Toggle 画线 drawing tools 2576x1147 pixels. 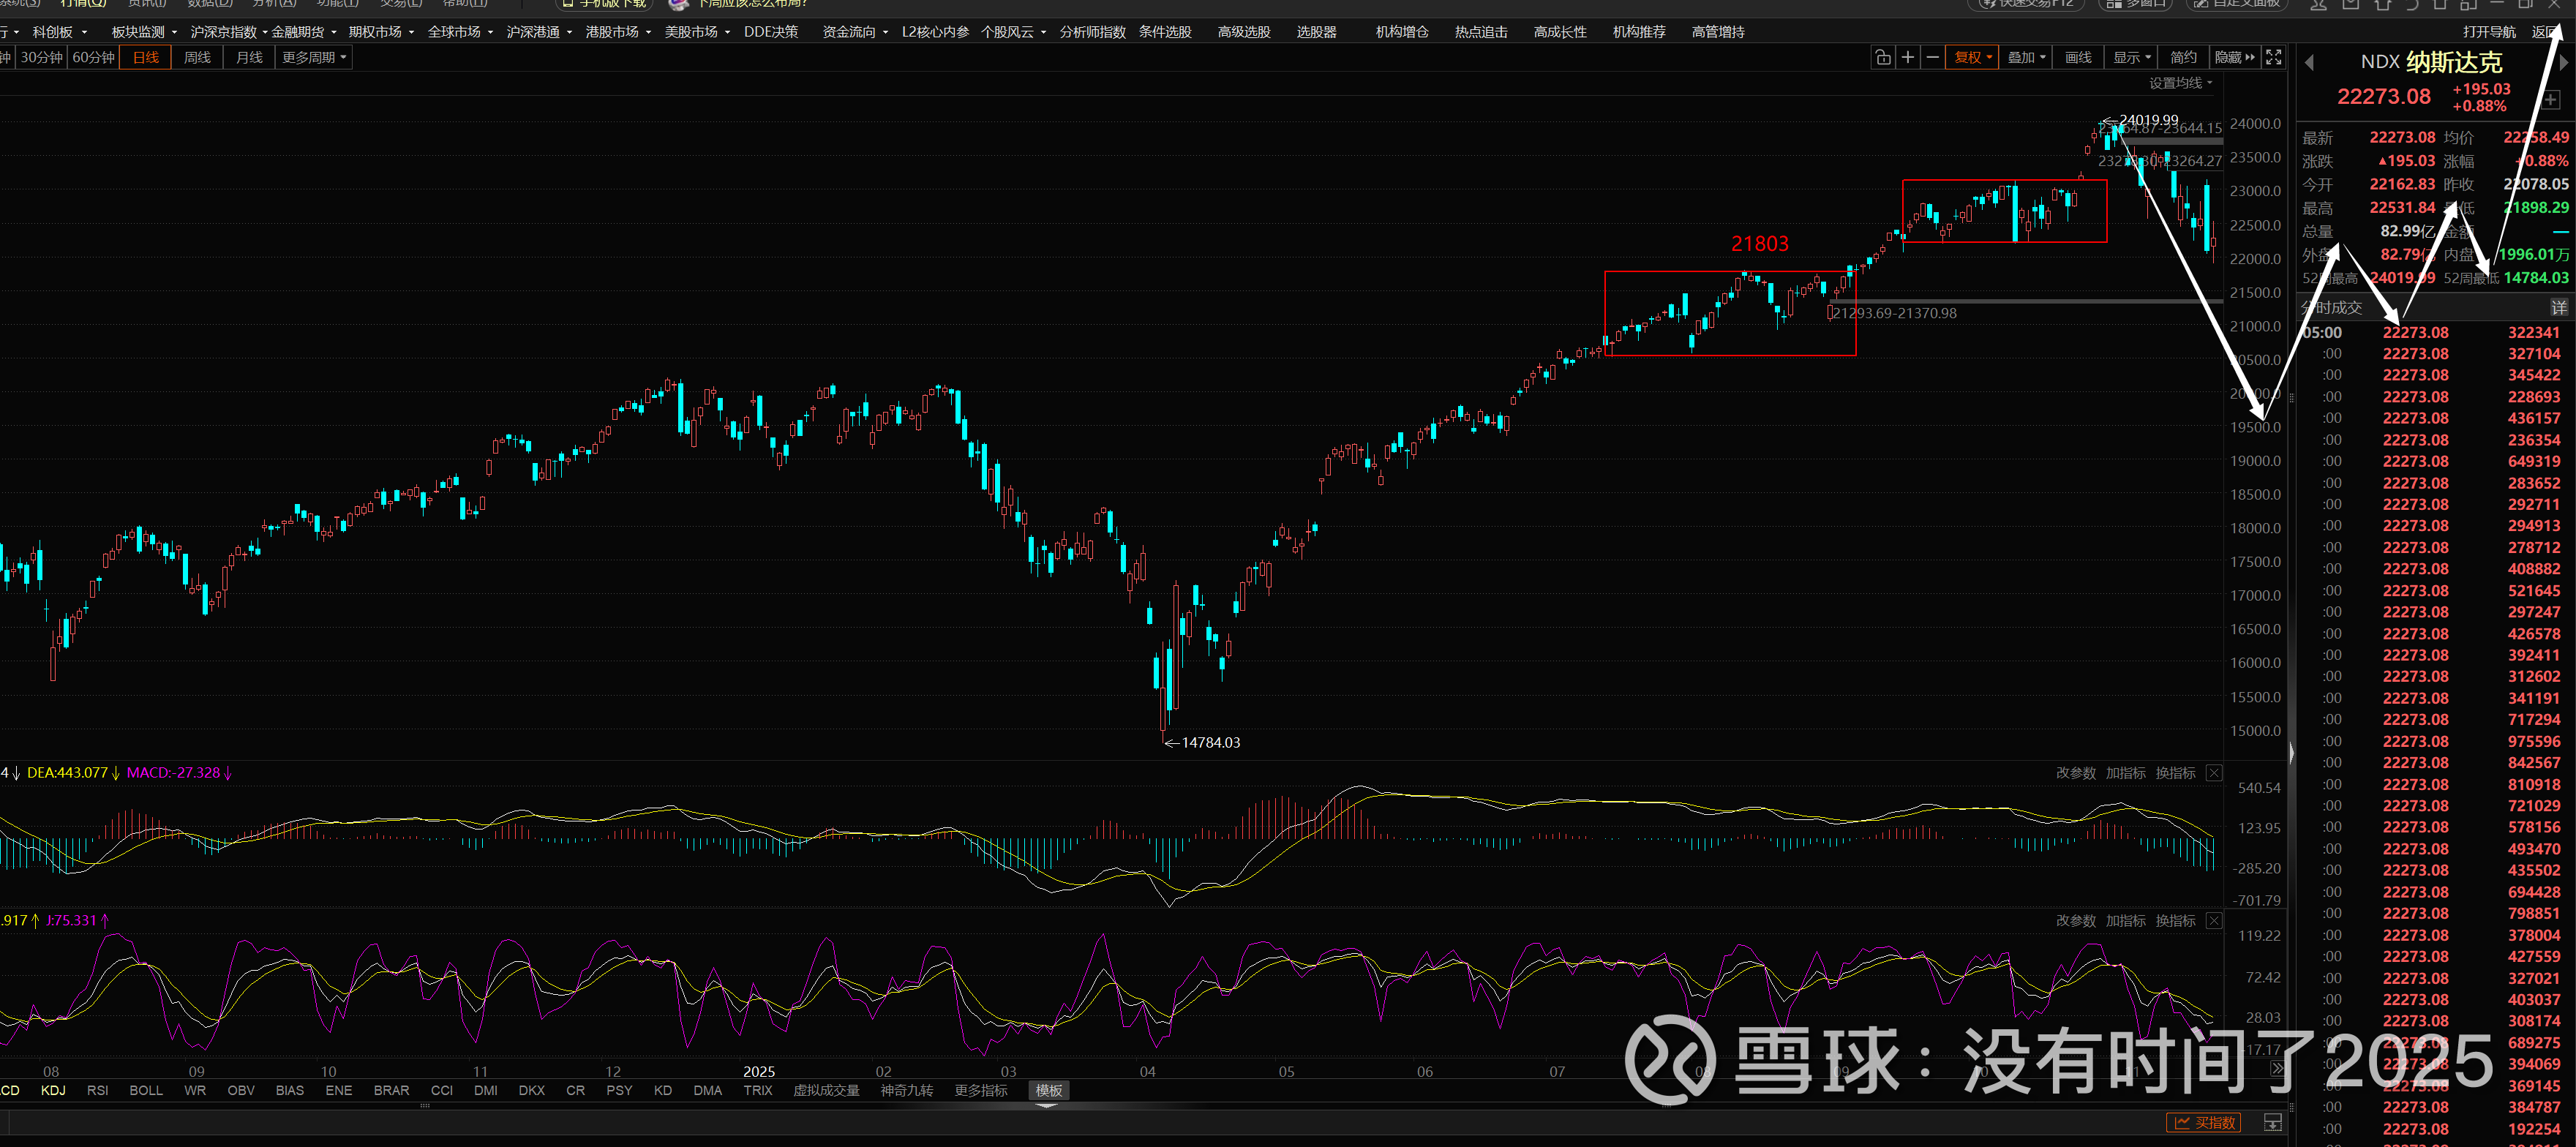(2078, 57)
